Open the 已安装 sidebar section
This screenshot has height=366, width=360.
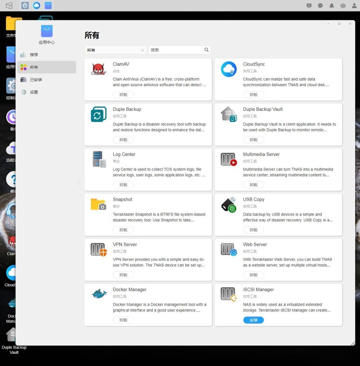pos(36,80)
